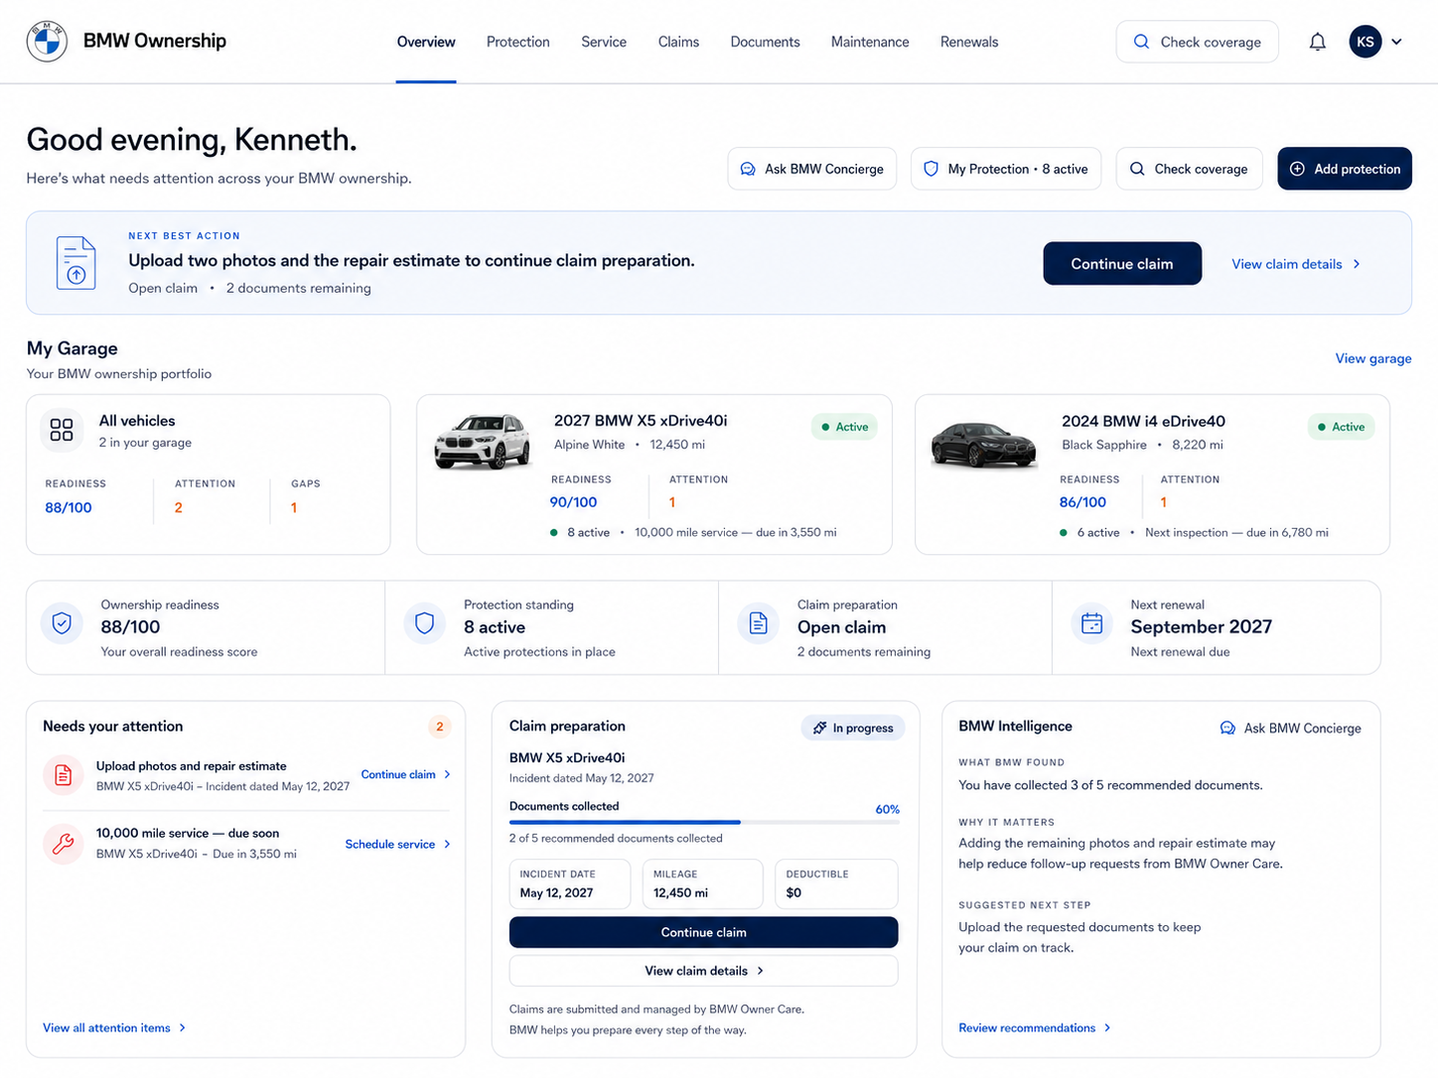This screenshot has width=1438, height=1078.
Task: Click the Deductible $0 field
Action: (x=836, y=883)
